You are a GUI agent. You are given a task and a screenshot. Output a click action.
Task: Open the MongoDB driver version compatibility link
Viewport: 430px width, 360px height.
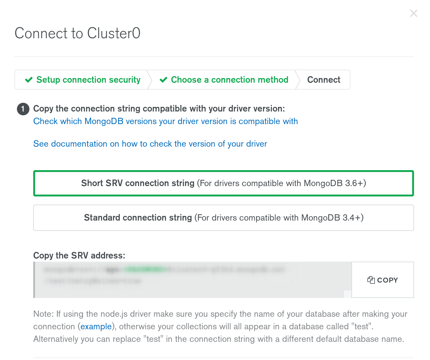pyautogui.click(x=165, y=121)
